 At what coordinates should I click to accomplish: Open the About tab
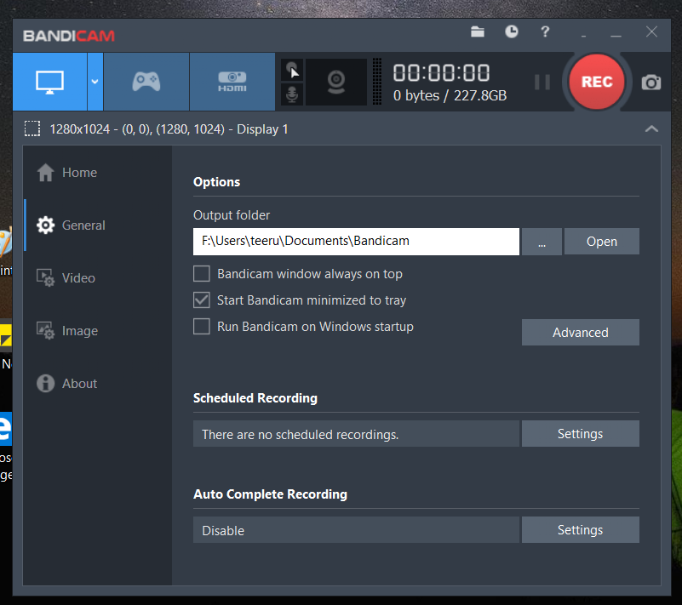[98, 384]
